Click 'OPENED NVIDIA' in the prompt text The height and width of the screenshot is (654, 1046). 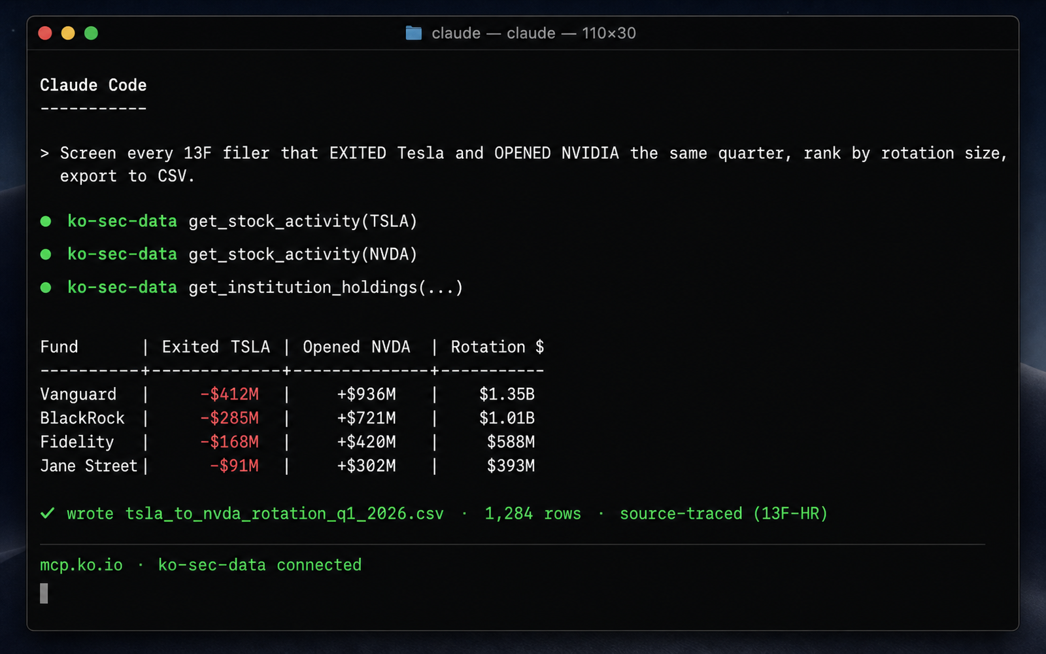click(x=556, y=153)
